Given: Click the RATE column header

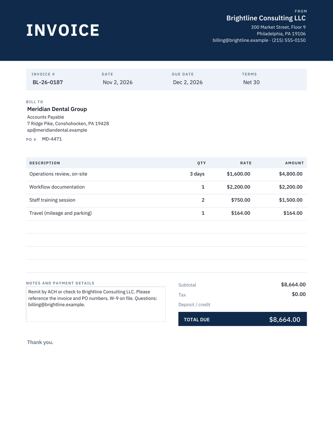Looking at the screenshot, I should point(246,163).
